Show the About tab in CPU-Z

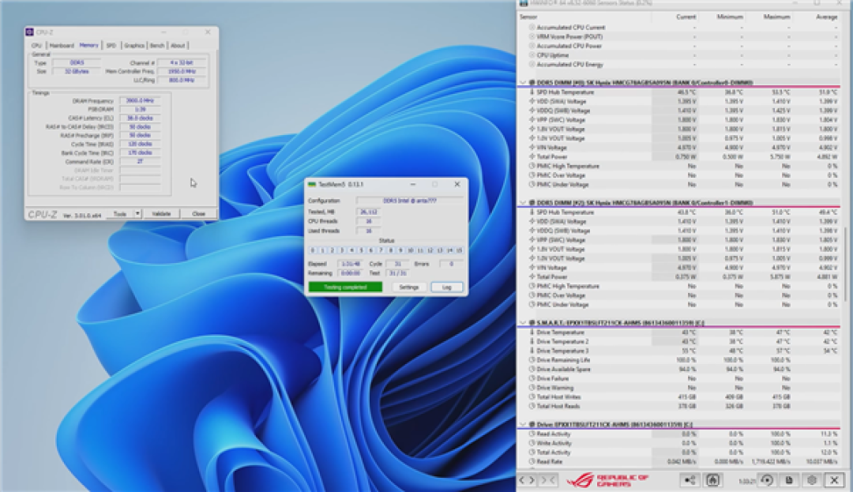(x=178, y=46)
